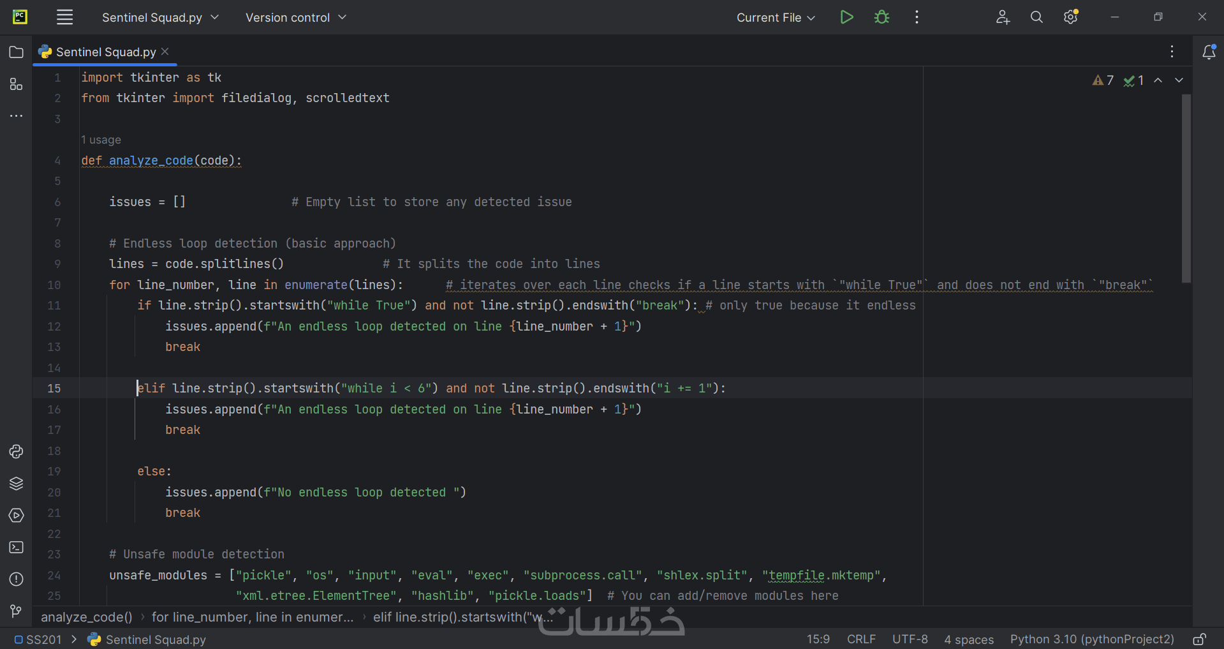The height and width of the screenshot is (649, 1224).
Task: Open the Structure tool window
Action: [17, 84]
